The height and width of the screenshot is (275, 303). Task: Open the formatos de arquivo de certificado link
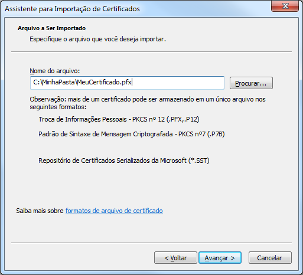[x=114, y=211]
